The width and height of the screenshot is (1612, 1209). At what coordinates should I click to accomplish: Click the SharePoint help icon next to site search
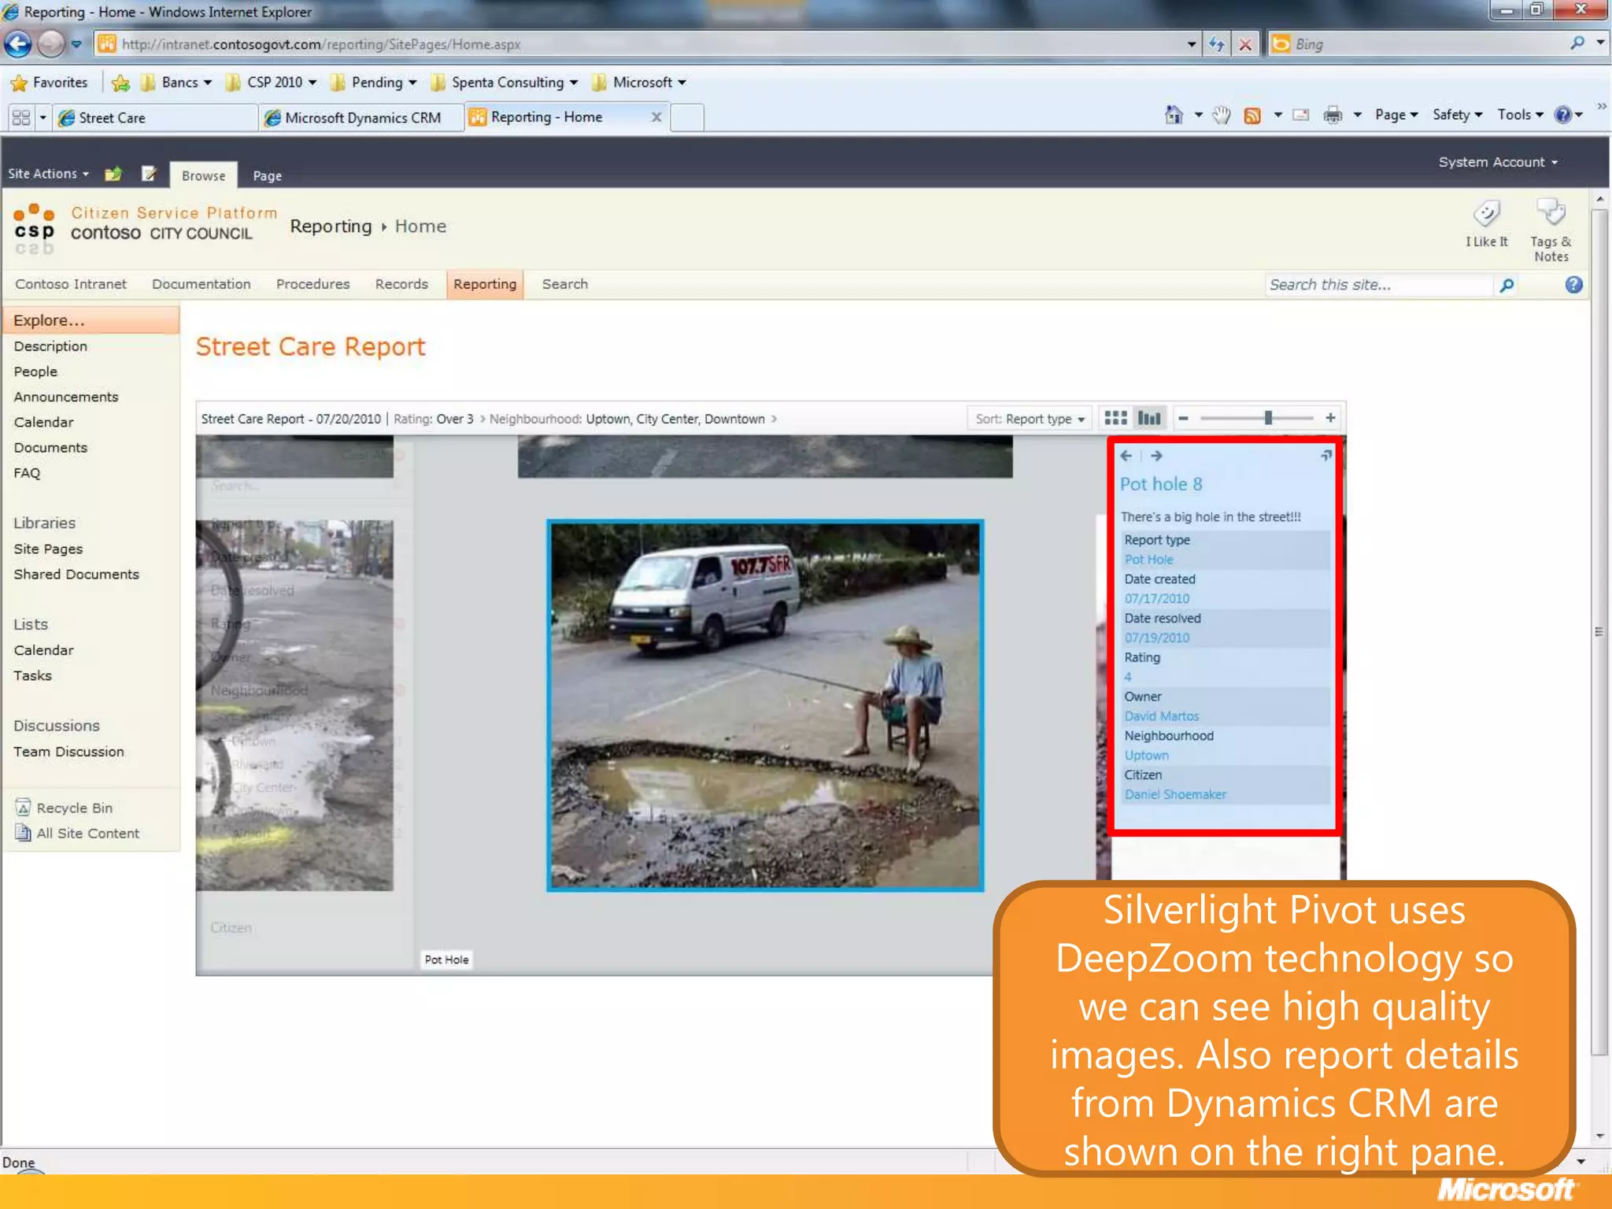click(1573, 285)
